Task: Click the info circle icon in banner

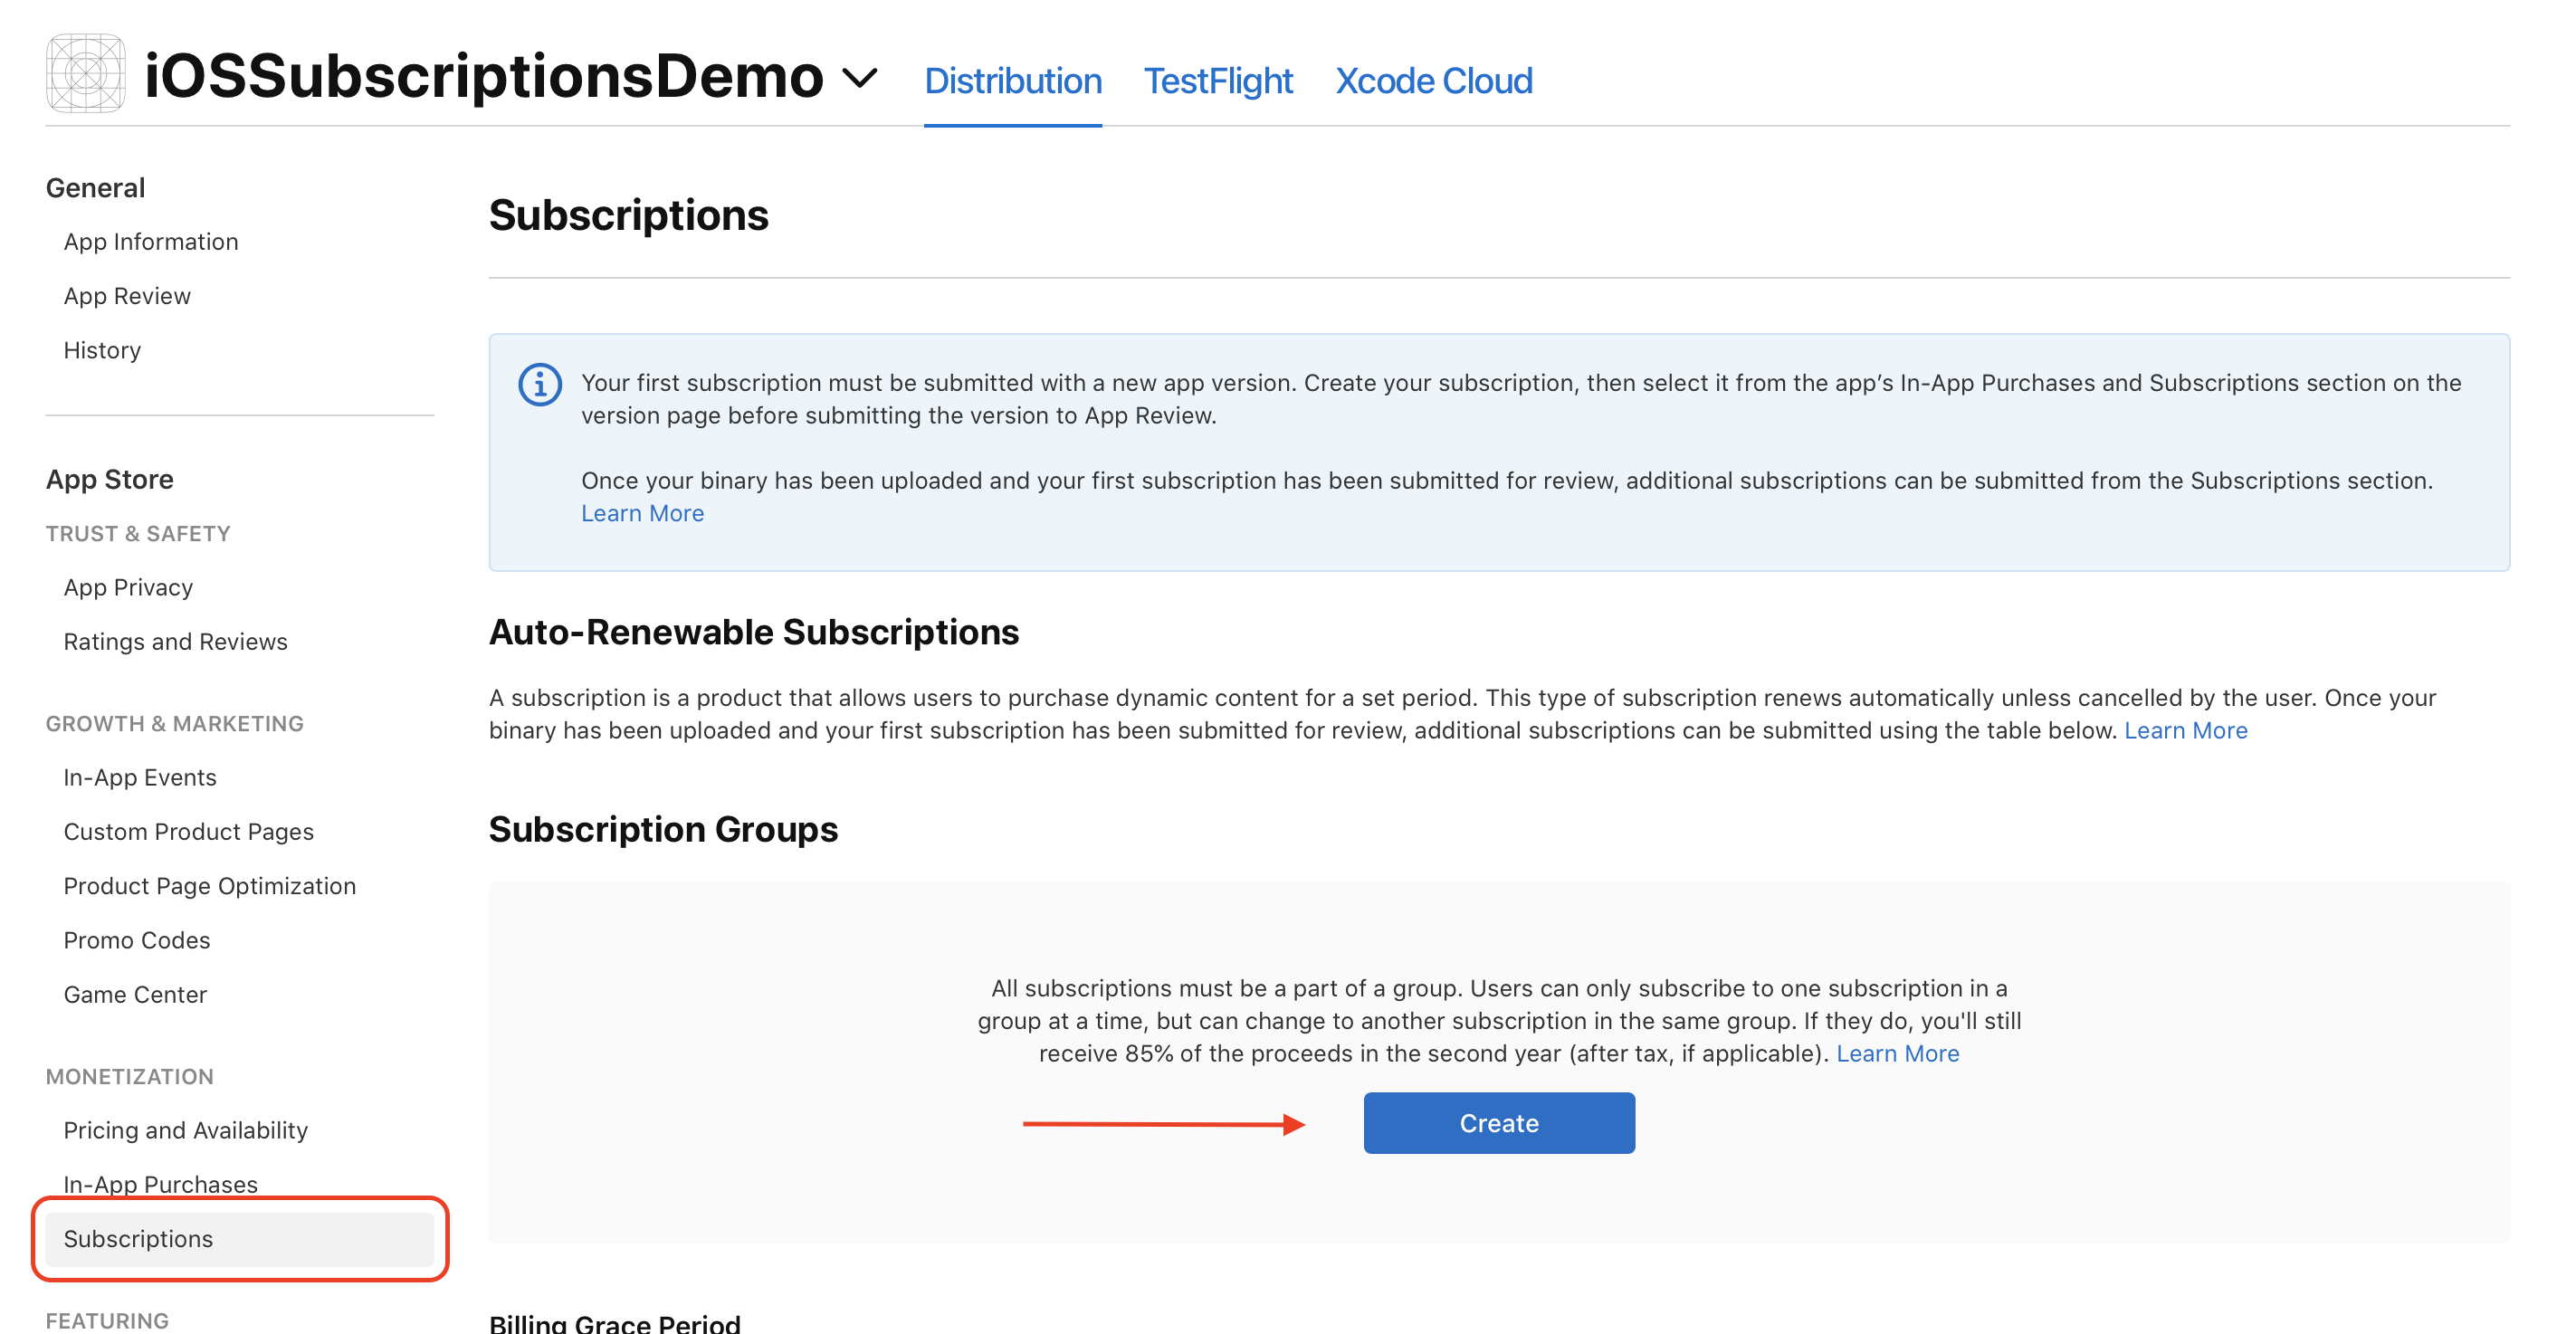Action: (x=540, y=385)
